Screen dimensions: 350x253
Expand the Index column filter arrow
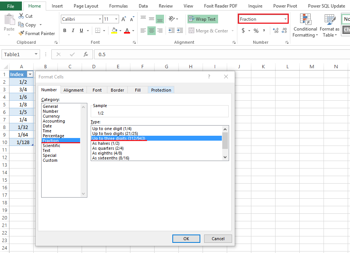30,74
